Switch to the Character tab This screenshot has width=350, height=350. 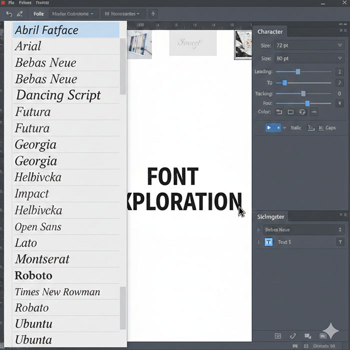(270, 31)
